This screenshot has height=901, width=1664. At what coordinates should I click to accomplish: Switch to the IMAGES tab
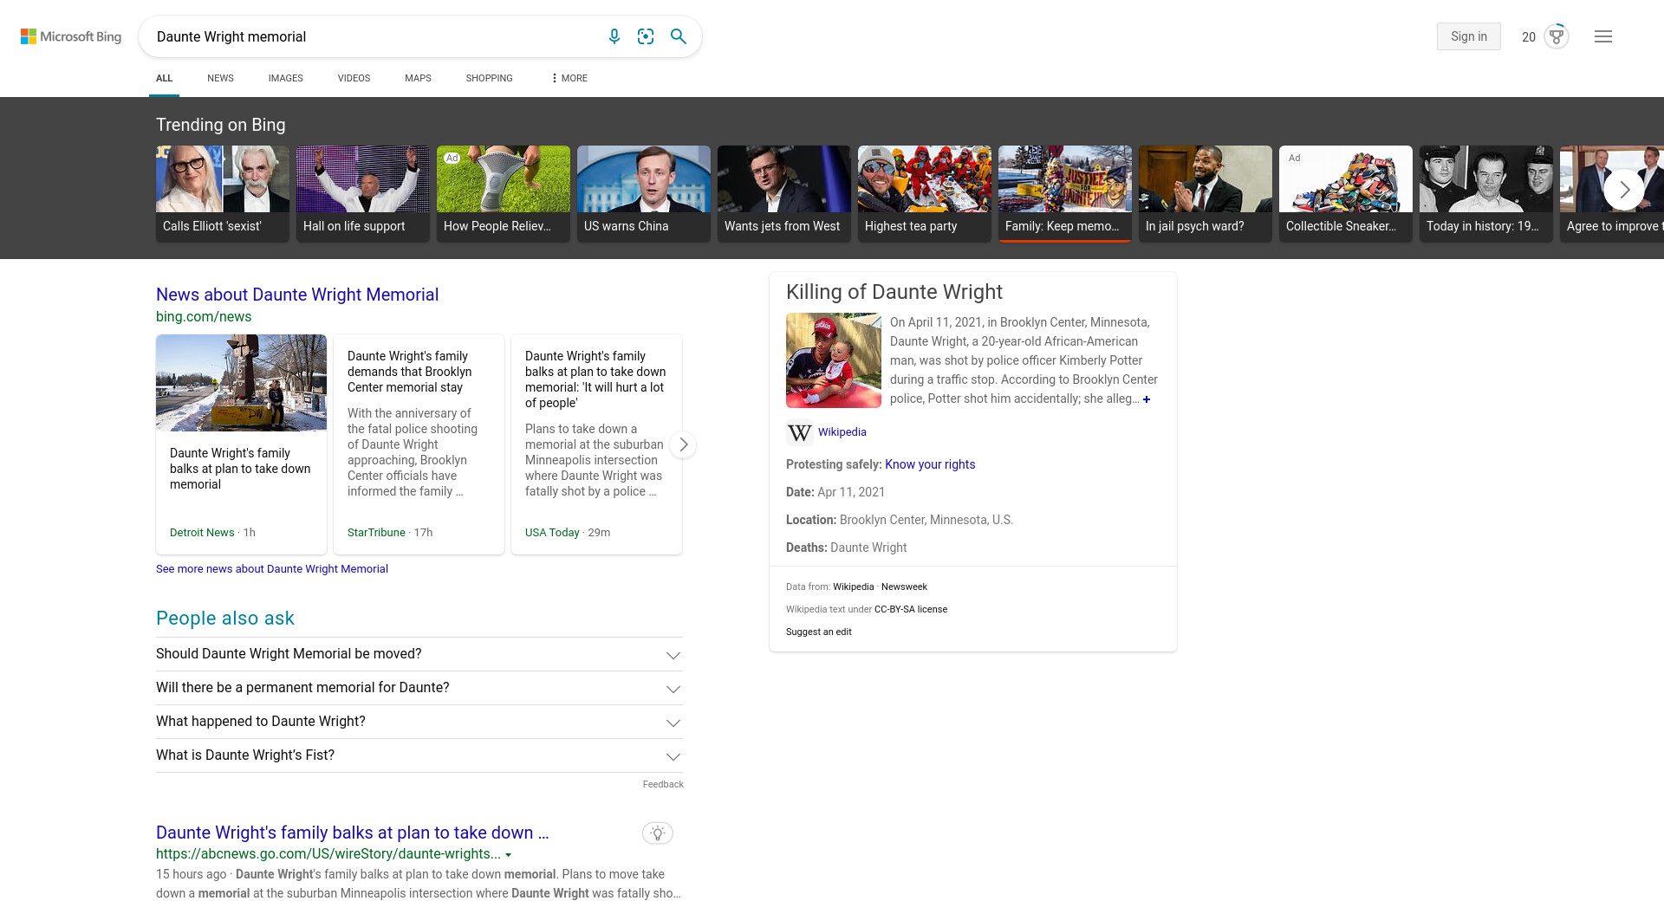285,78
